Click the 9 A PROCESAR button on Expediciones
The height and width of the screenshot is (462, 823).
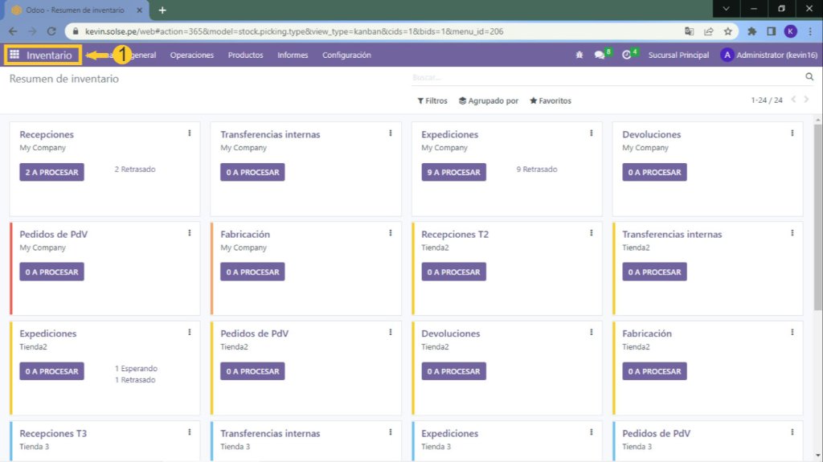click(453, 172)
